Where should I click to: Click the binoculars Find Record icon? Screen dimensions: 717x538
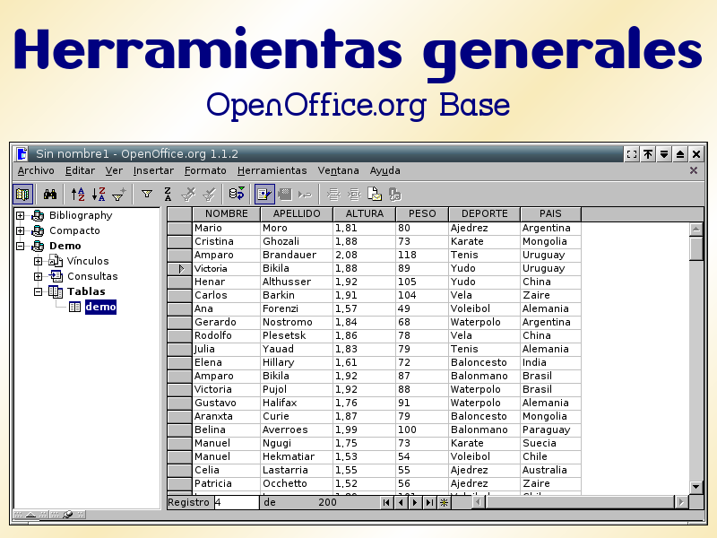pos(50,193)
